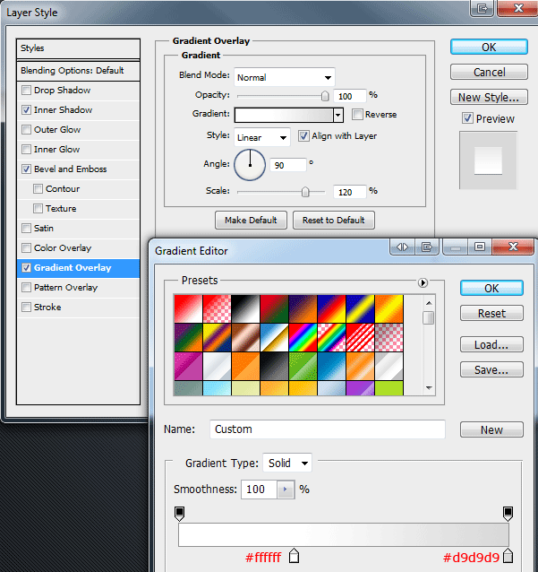Enable the Outer Glow checkbox
This screenshot has width=538, height=572.
(x=26, y=129)
